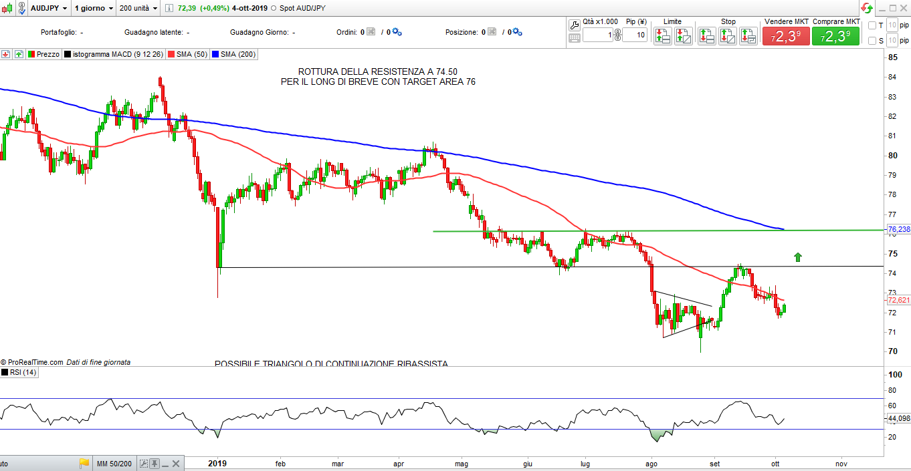Click the first Limite order icon
Viewport: 911px width, 471px height.
tap(662, 36)
